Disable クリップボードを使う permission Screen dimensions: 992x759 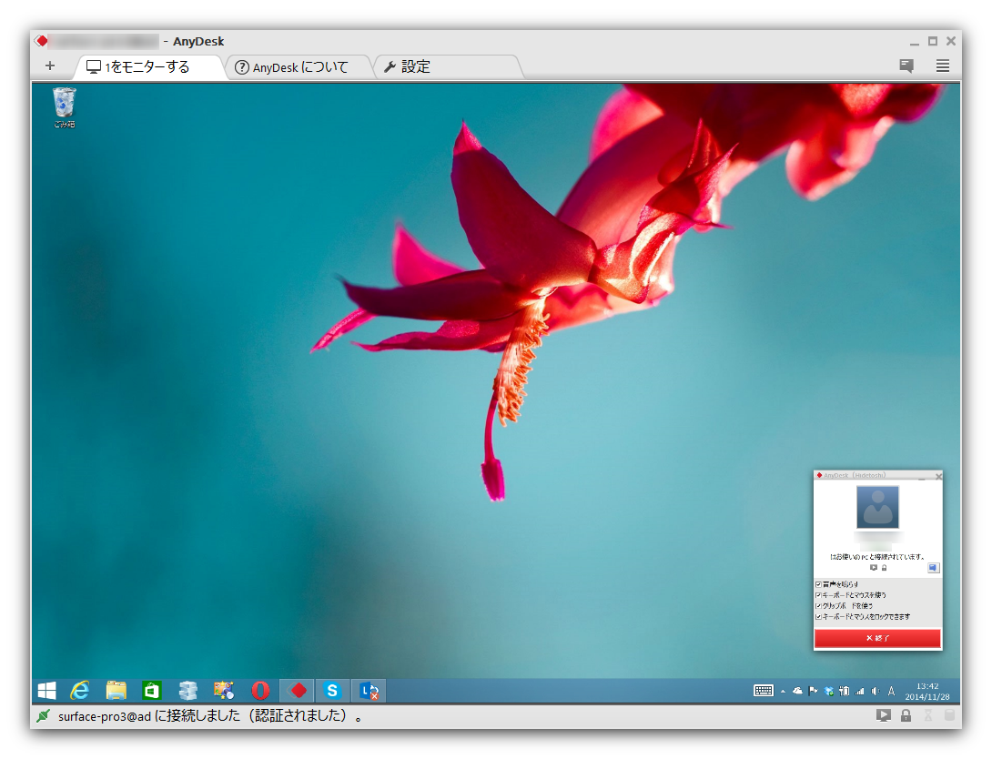(818, 606)
